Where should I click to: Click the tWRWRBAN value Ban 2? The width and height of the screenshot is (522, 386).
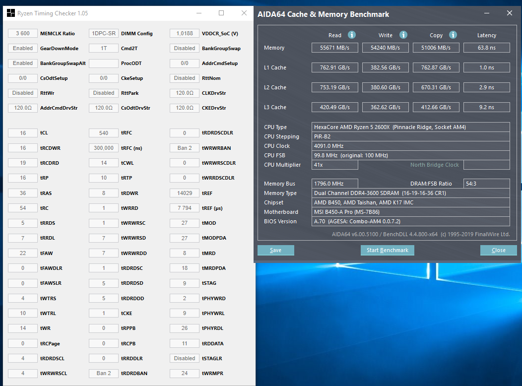pyautogui.click(x=185, y=148)
